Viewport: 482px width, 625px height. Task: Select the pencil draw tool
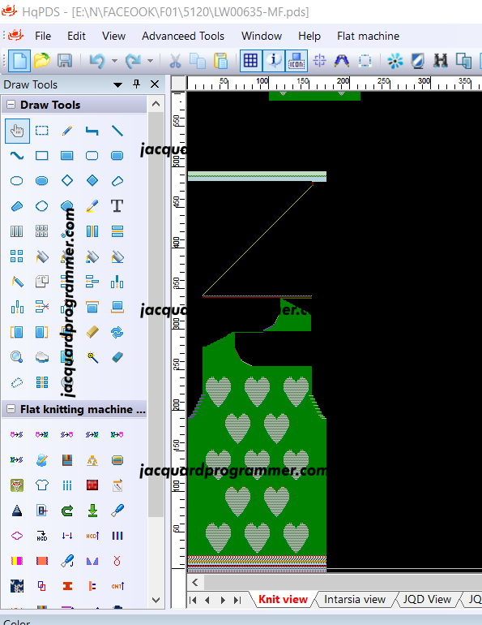[67, 131]
